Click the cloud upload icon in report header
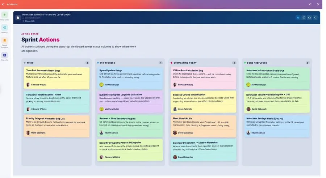This screenshot has width=326, height=178. 309,18
